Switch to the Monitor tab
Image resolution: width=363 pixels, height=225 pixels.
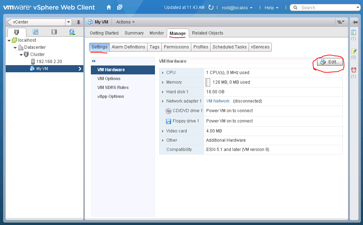157,33
